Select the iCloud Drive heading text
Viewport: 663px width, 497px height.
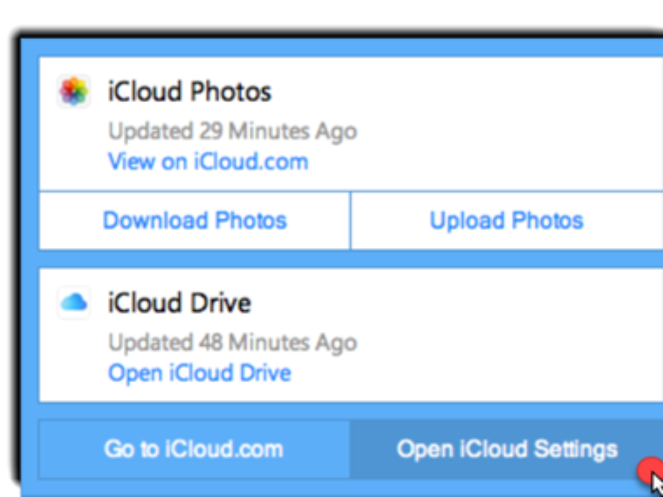180,303
